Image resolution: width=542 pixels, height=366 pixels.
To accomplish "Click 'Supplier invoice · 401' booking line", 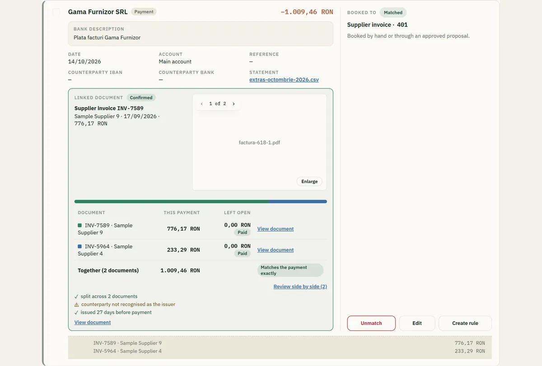I will [x=378, y=25].
